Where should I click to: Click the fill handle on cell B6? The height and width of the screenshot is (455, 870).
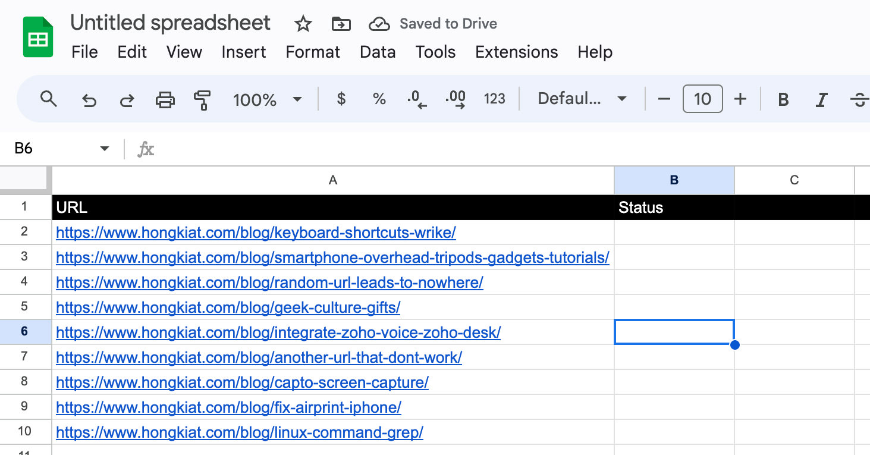[x=735, y=345]
